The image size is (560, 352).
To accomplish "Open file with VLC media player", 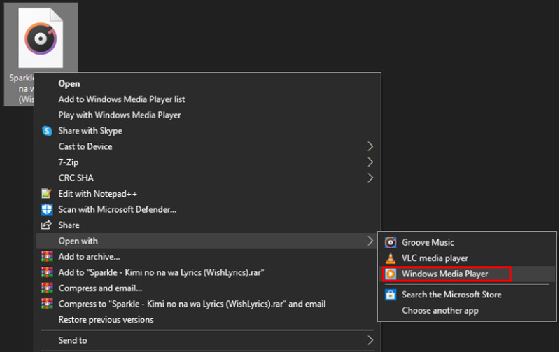I will 467,258.
